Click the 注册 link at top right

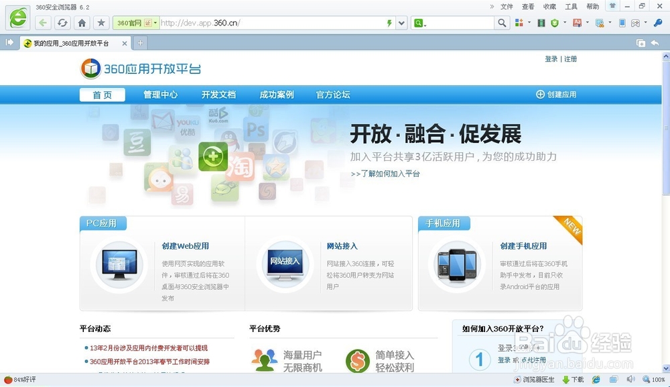click(x=570, y=59)
